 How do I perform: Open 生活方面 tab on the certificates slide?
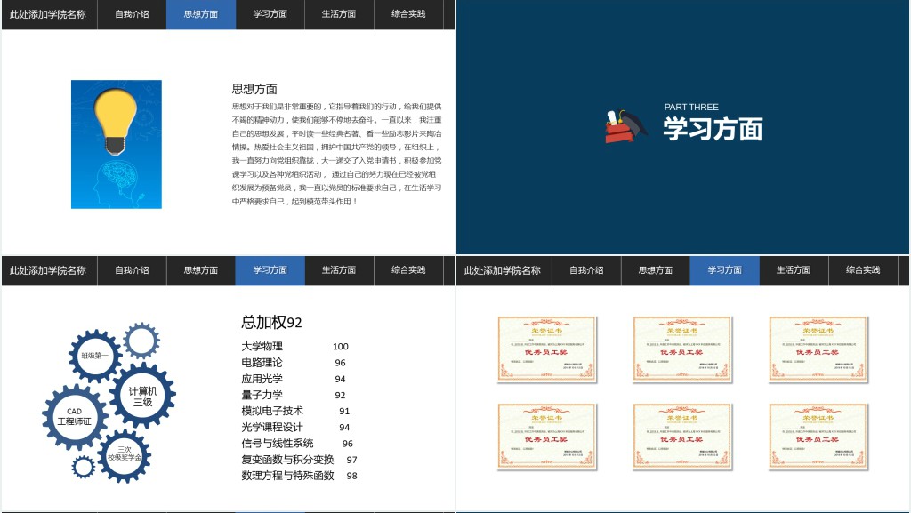click(794, 270)
